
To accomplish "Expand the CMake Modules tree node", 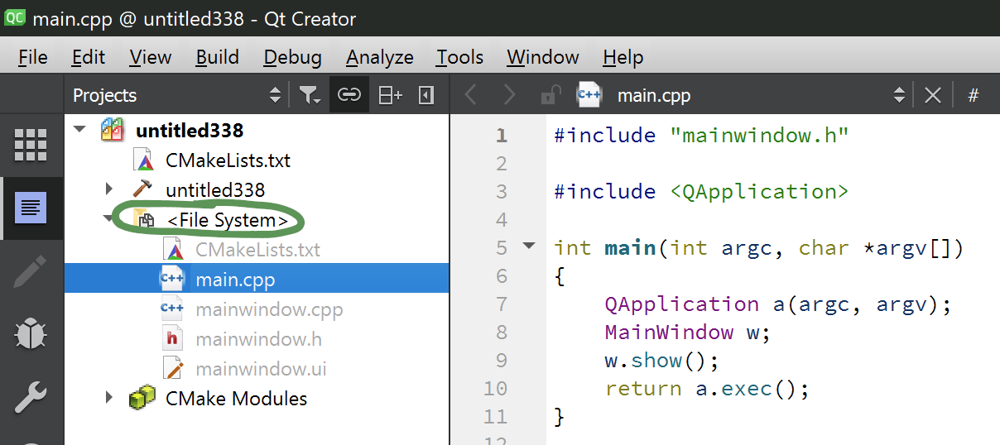I will [x=109, y=398].
